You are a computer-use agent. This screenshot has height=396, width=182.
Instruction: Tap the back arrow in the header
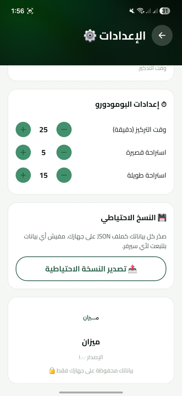162,35
